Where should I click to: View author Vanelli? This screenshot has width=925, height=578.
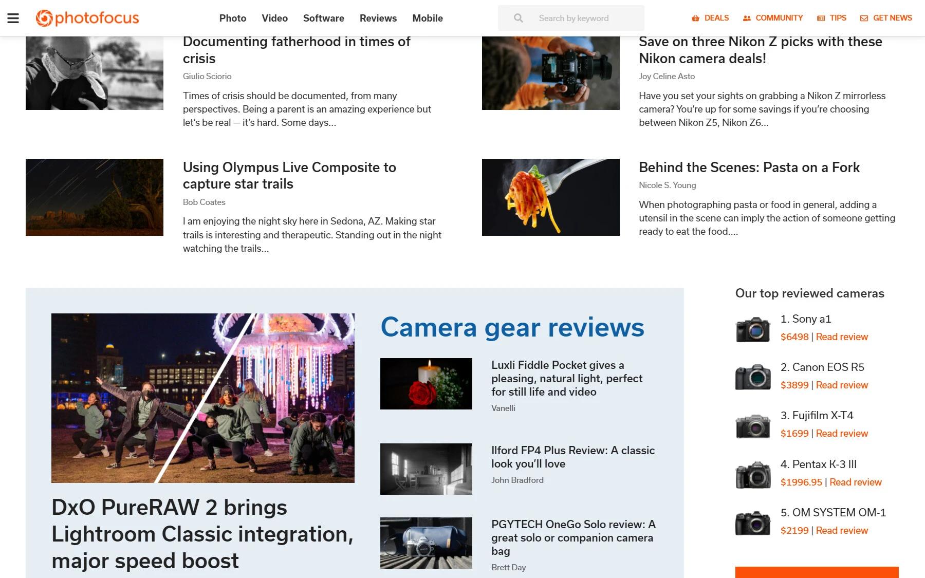(503, 408)
